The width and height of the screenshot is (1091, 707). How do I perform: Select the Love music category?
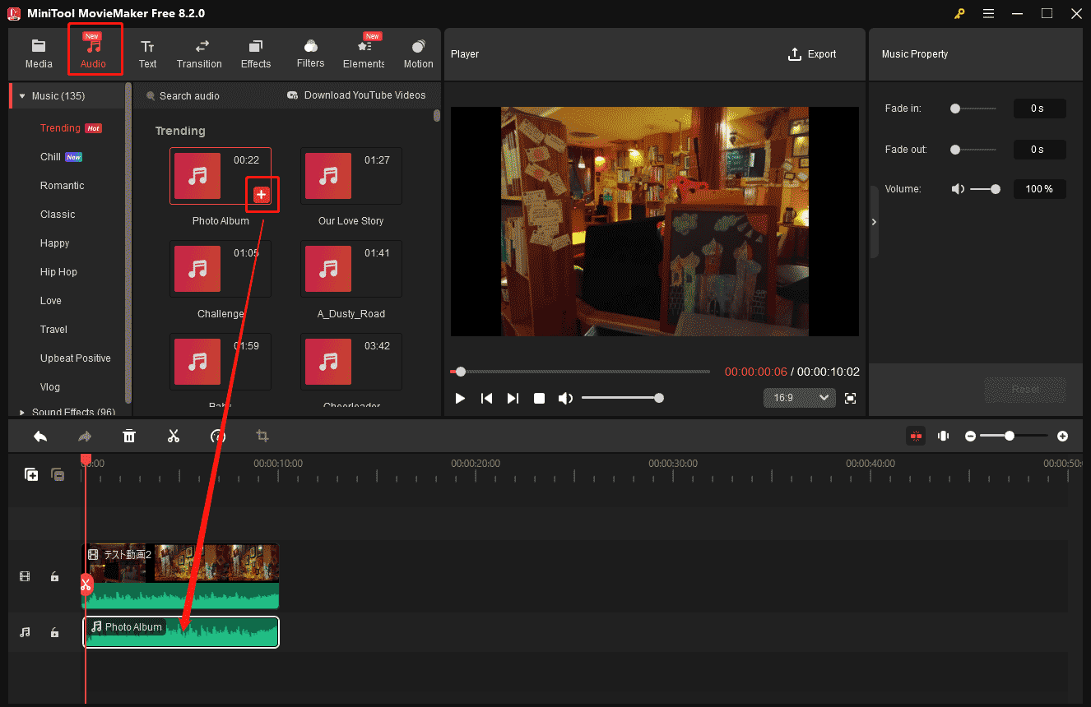pyautogui.click(x=51, y=301)
